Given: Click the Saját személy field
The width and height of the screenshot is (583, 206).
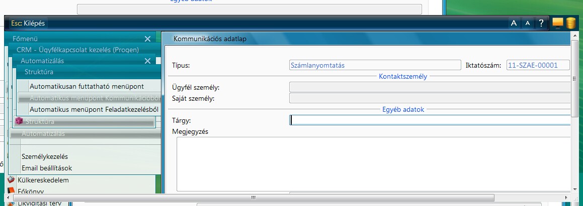Looking at the screenshot, I should (x=430, y=98).
